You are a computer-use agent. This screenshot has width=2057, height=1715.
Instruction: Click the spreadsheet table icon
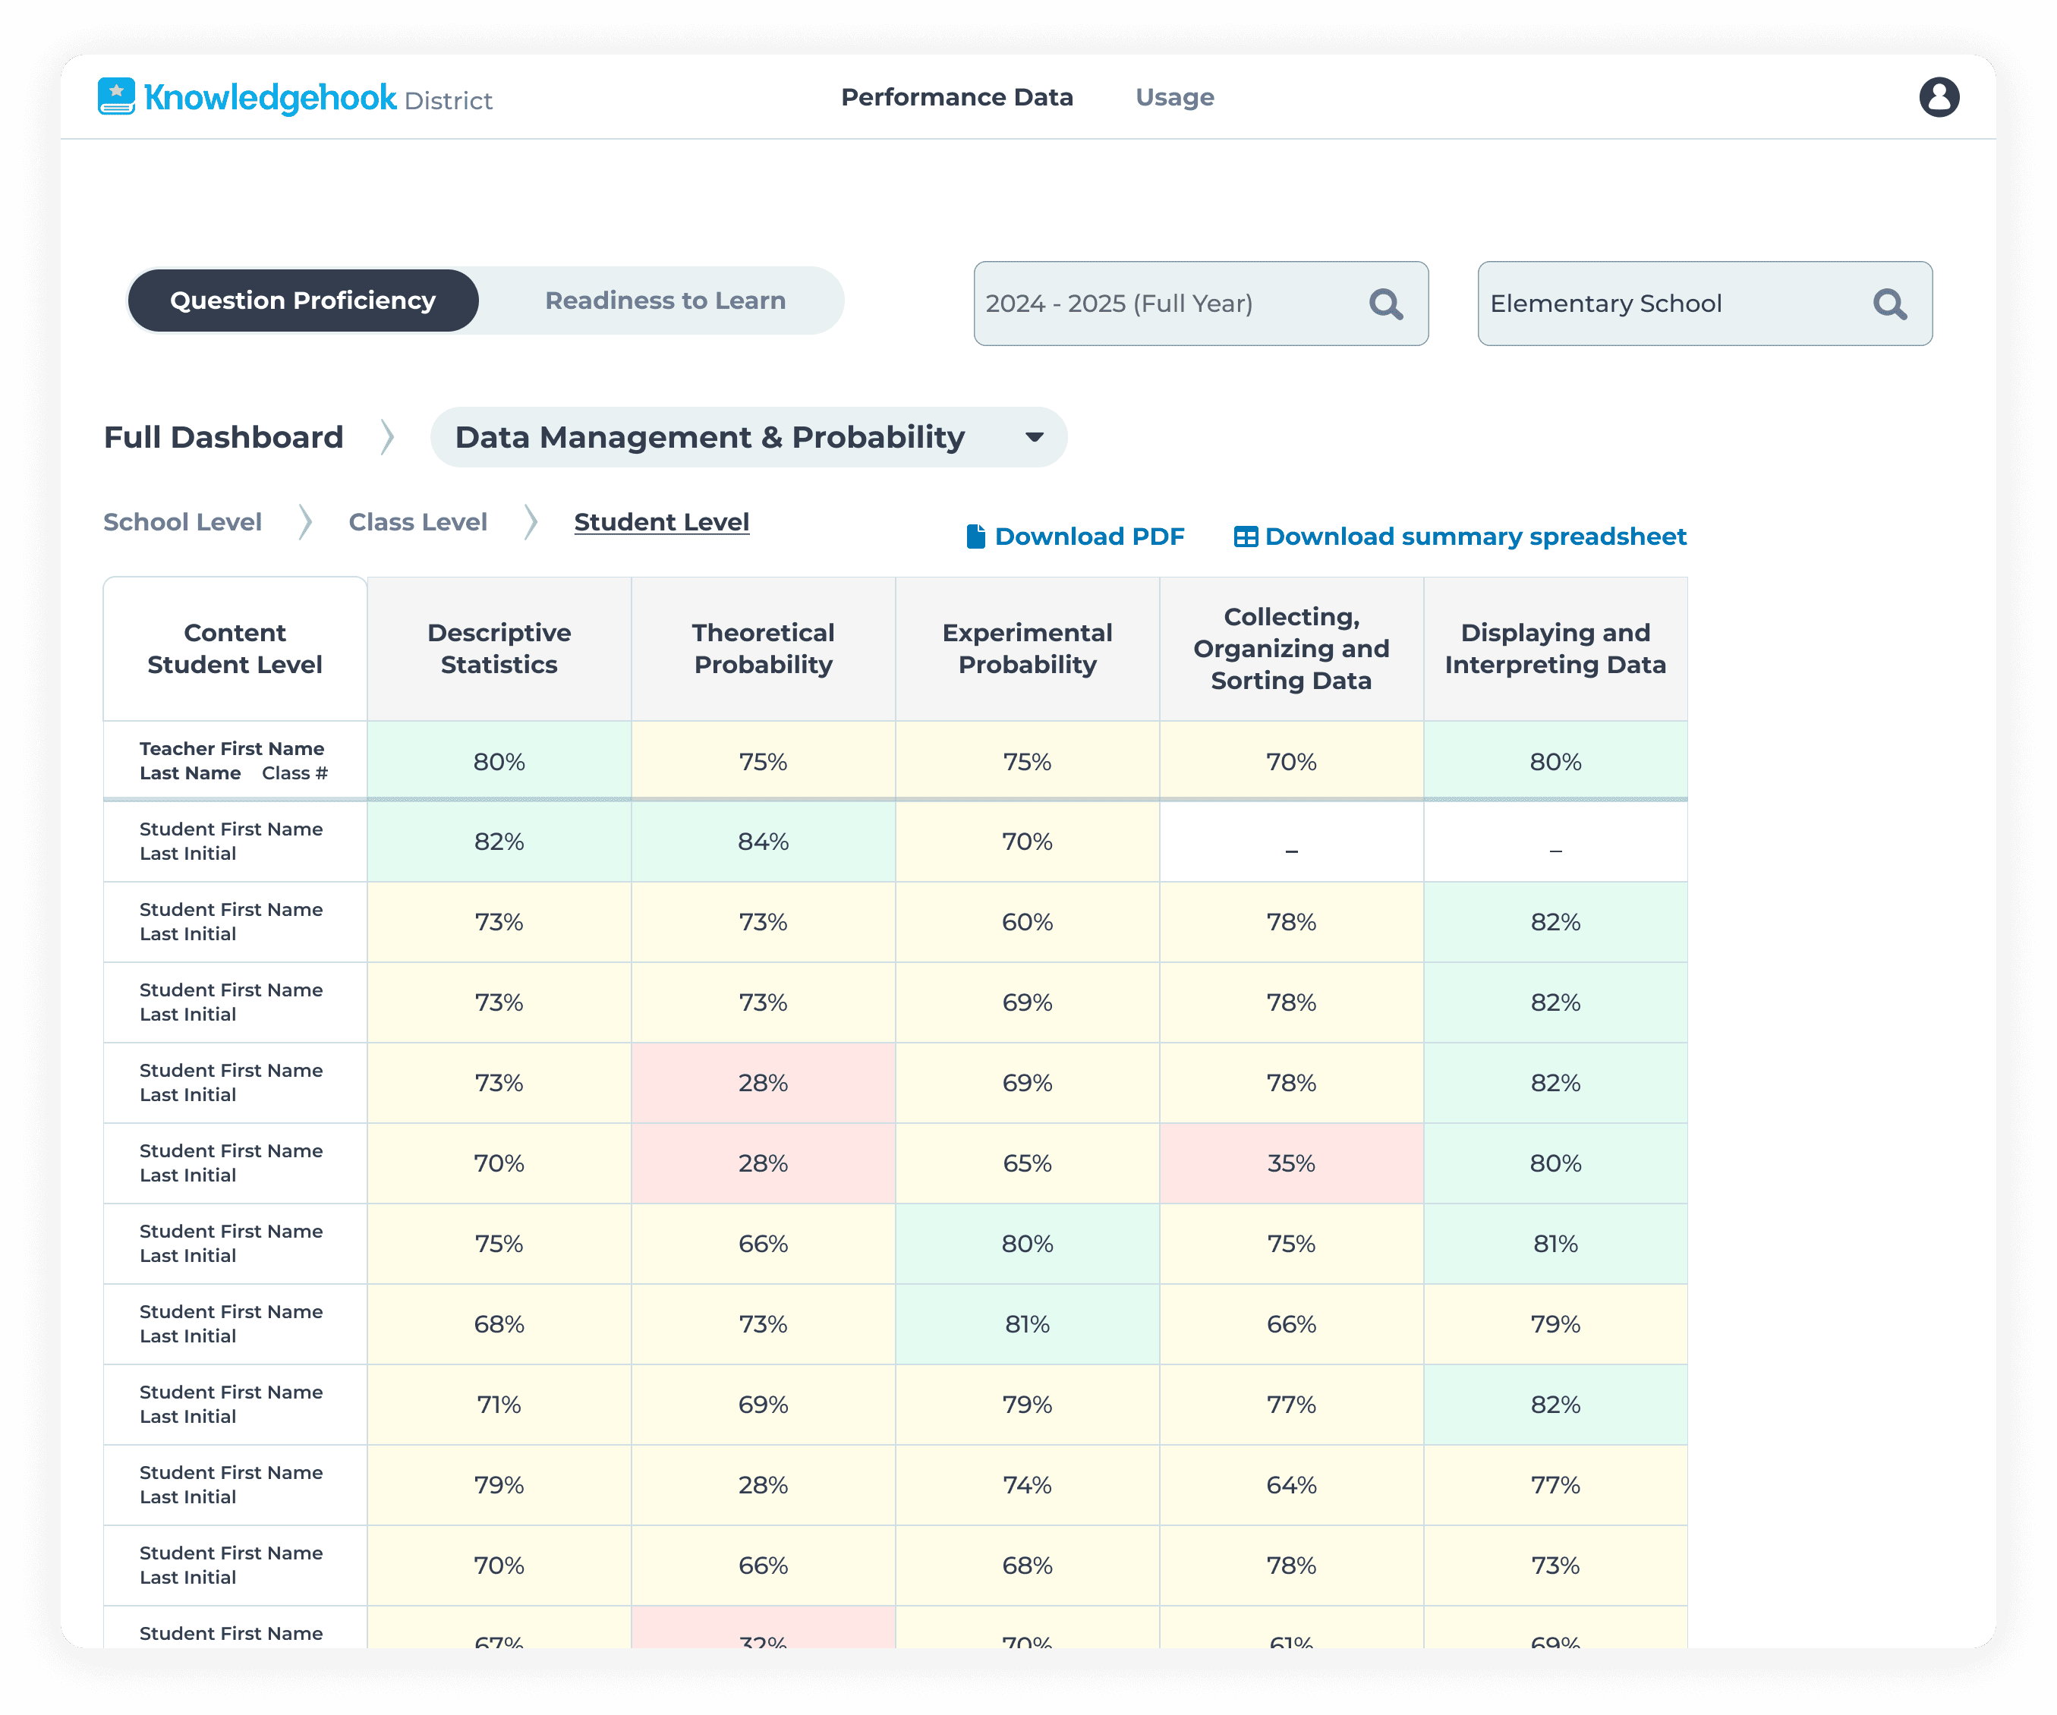pos(1244,537)
